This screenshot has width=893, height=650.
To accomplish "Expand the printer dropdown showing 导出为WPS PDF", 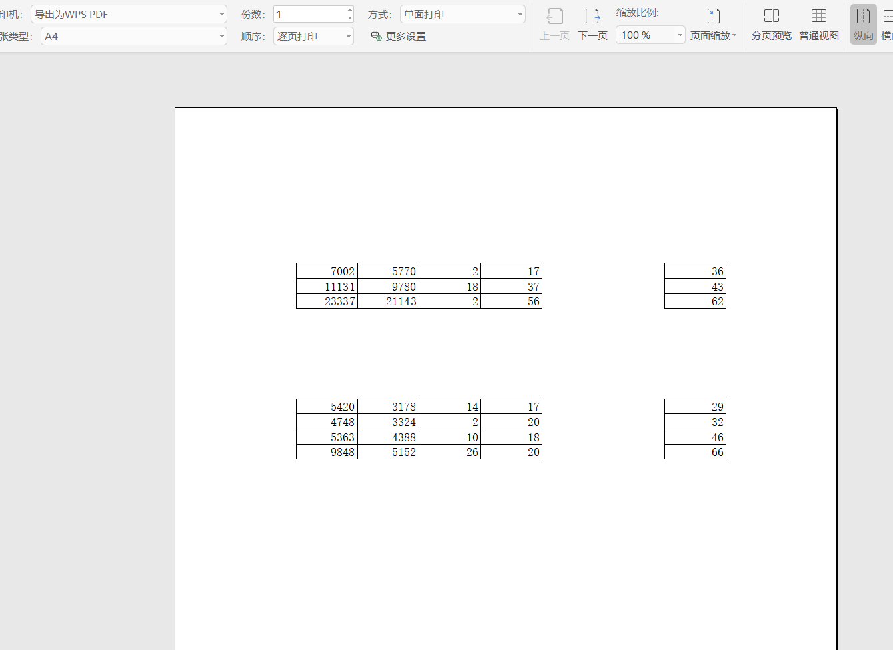I will [221, 15].
